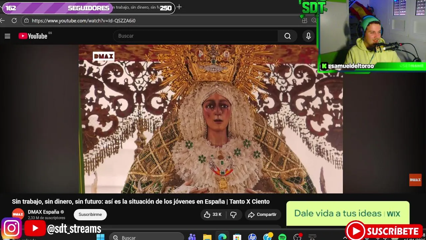Open DMAX España channel name link
The image size is (426, 240).
click(44, 212)
